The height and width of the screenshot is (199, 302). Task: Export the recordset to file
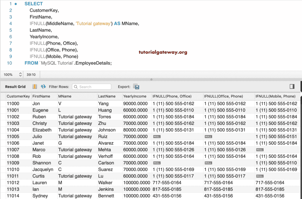[x=136, y=87]
